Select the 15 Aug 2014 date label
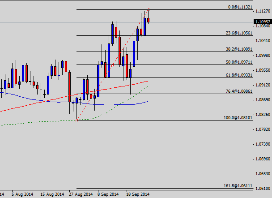 pos(51,194)
